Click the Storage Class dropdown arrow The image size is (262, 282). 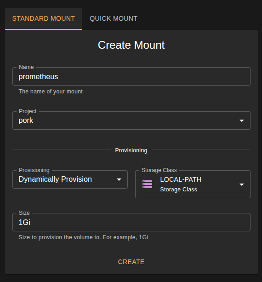pos(242,184)
